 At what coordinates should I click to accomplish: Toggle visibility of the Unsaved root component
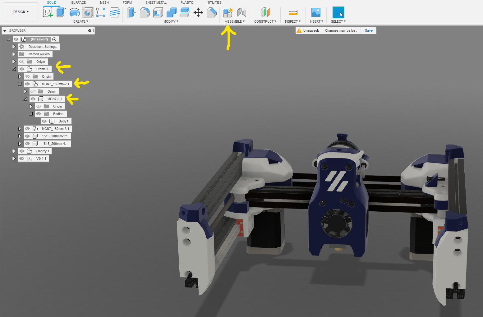[16, 39]
